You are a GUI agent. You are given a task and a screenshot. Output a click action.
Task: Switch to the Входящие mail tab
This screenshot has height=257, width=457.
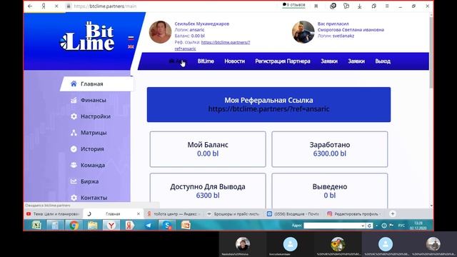tap(293, 214)
